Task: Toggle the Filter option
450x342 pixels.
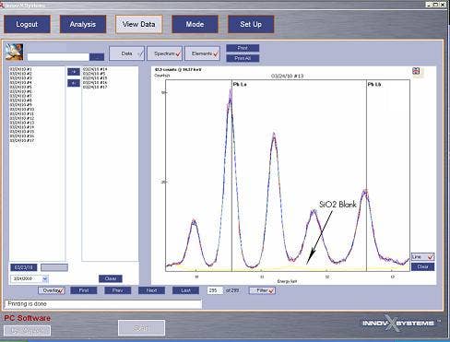Action: (x=262, y=290)
